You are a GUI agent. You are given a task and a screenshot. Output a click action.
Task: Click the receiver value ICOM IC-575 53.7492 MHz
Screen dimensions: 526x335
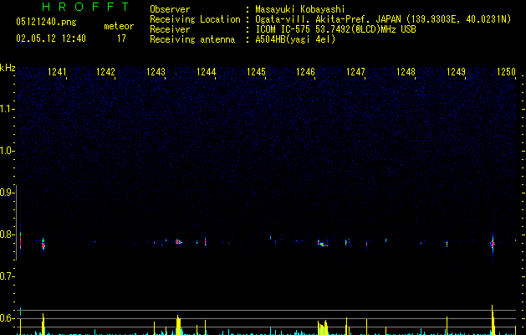point(335,29)
